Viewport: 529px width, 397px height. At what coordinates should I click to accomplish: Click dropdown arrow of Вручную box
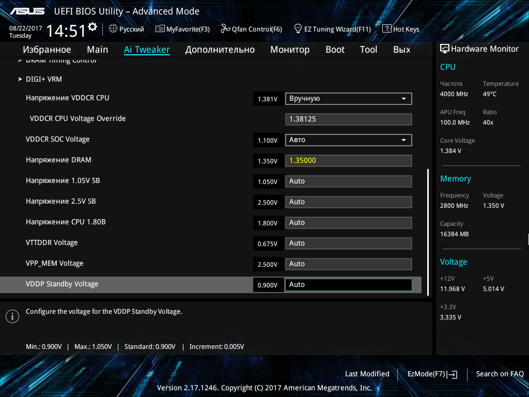point(403,99)
